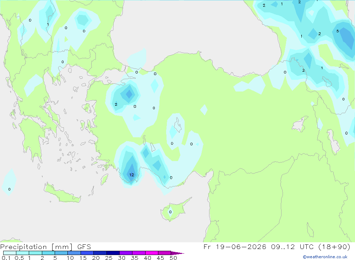Image resolution: width=355 pixels, height=260 pixels.
Task: Click the legend tick label "10"
Action: coord(70,258)
